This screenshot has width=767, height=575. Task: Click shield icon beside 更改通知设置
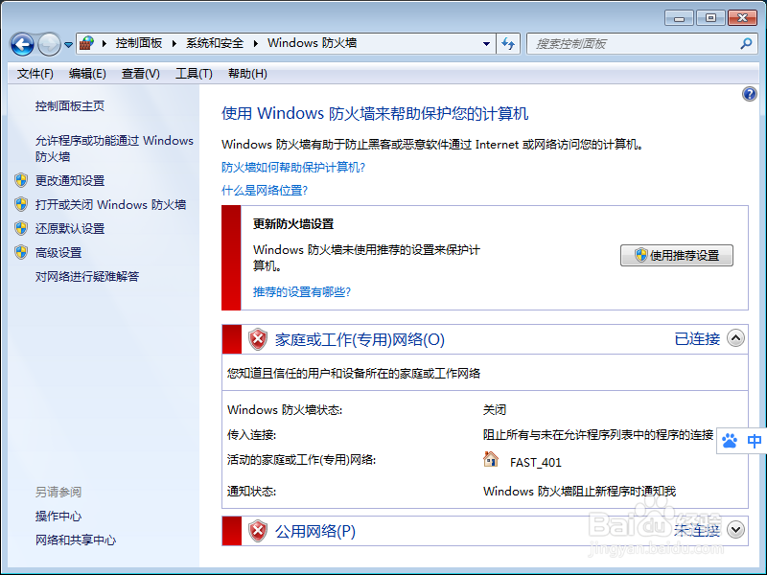coord(21,180)
